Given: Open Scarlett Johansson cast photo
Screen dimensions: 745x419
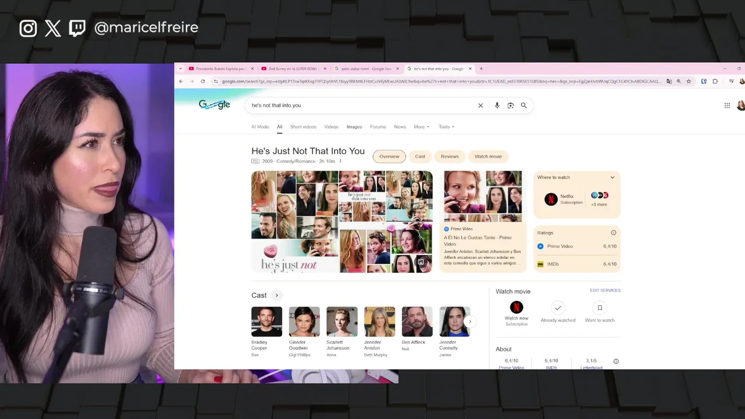Looking at the screenshot, I should (x=342, y=322).
